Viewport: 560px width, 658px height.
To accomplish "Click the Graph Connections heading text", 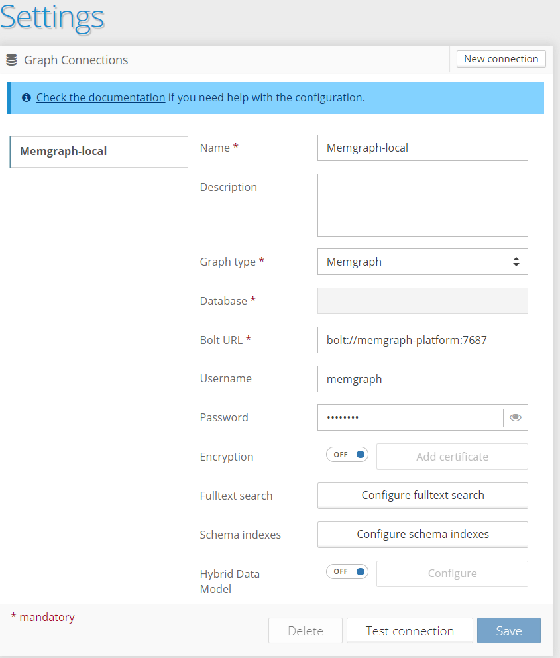I will (76, 60).
